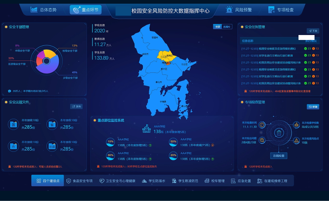The width and height of the screenshot is (329, 201).
Task: Click the warning triangle for 本次检查风险点
Action: [296, 140]
